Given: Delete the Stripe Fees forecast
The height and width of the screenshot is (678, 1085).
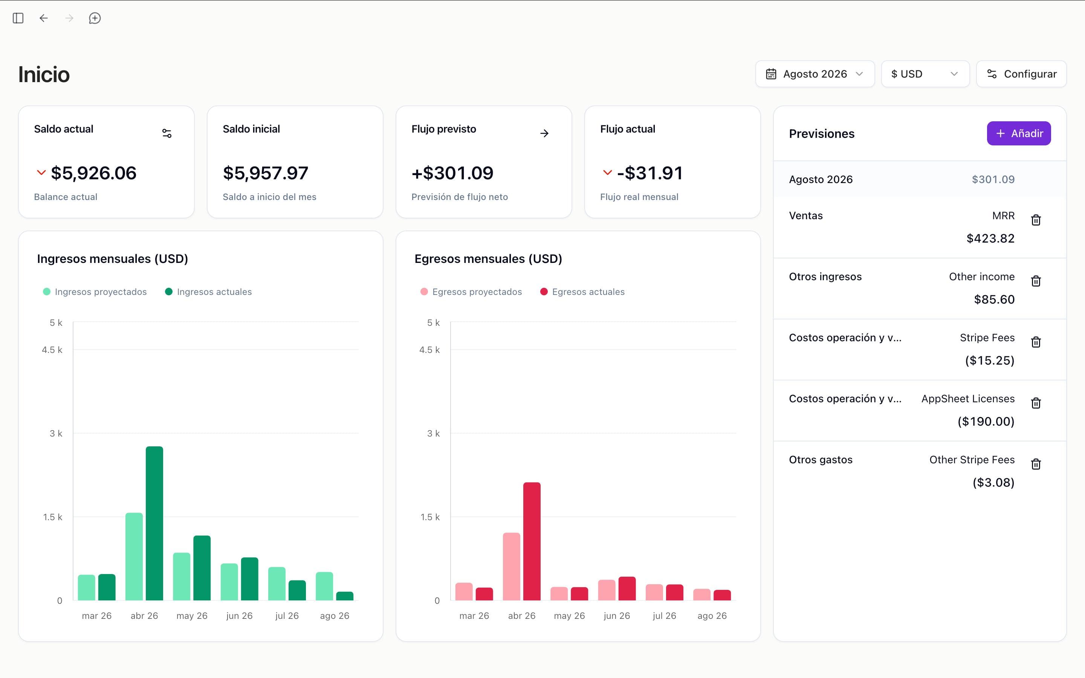Looking at the screenshot, I should point(1036,342).
